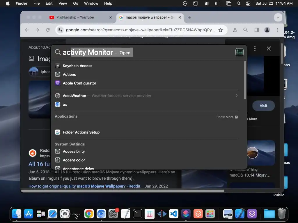
Task: View site information in address bar
Action: (60, 30)
